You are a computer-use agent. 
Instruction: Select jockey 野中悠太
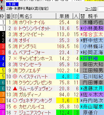pyautogui.click(x=92, y=40)
